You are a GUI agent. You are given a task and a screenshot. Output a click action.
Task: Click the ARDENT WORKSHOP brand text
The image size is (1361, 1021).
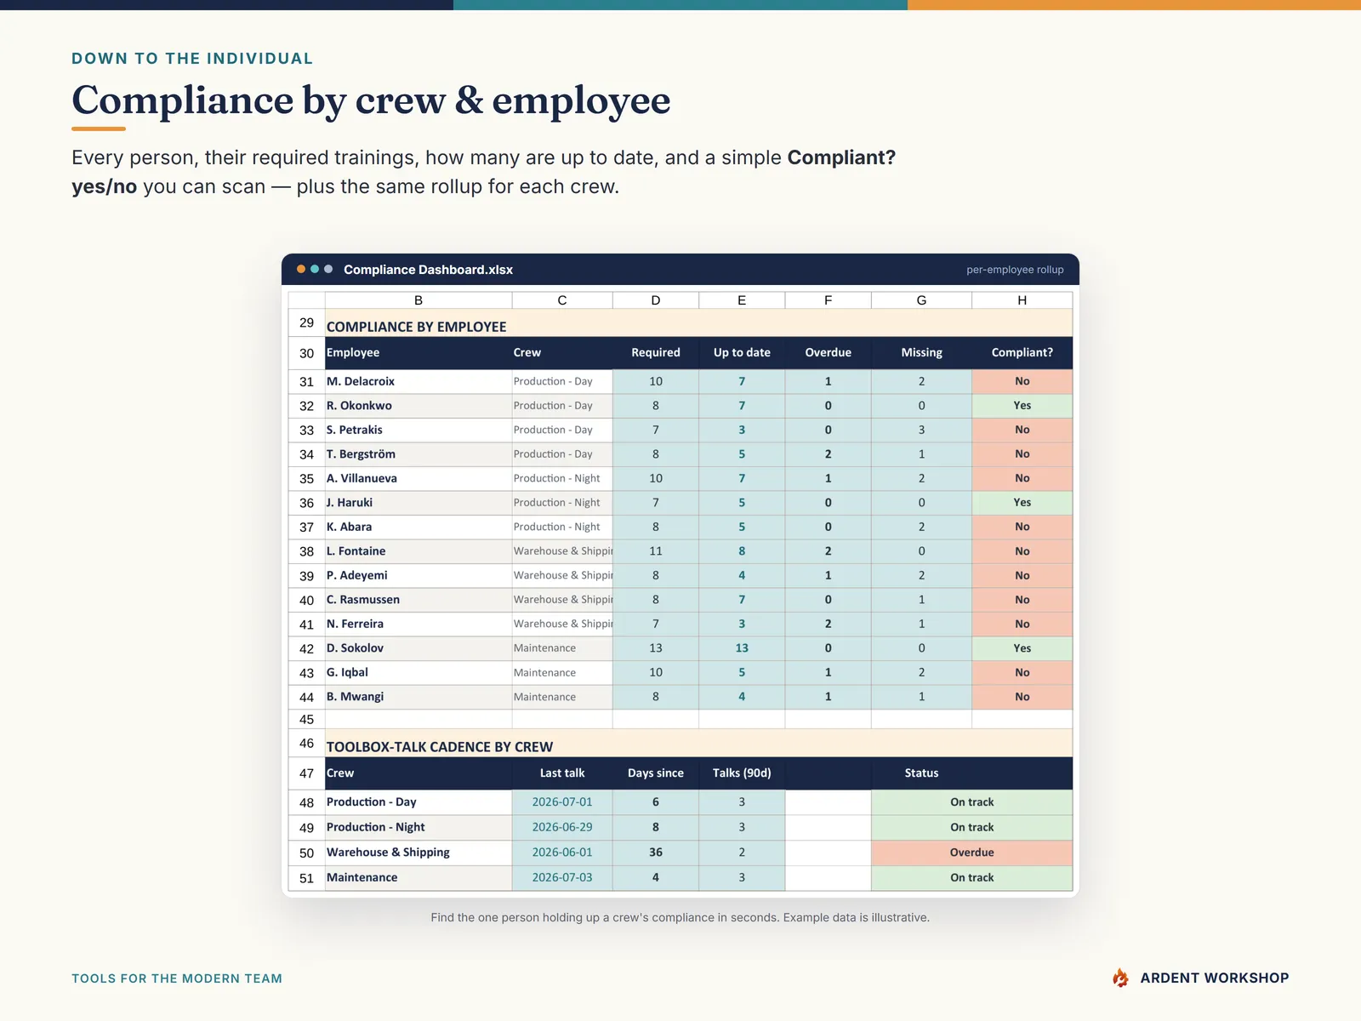1215,978
